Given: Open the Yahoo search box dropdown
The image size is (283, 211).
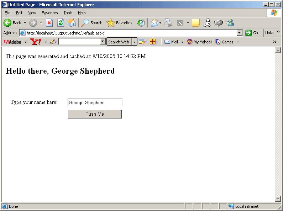Looking at the screenshot, I should pyautogui.click(x=103, y=42).
